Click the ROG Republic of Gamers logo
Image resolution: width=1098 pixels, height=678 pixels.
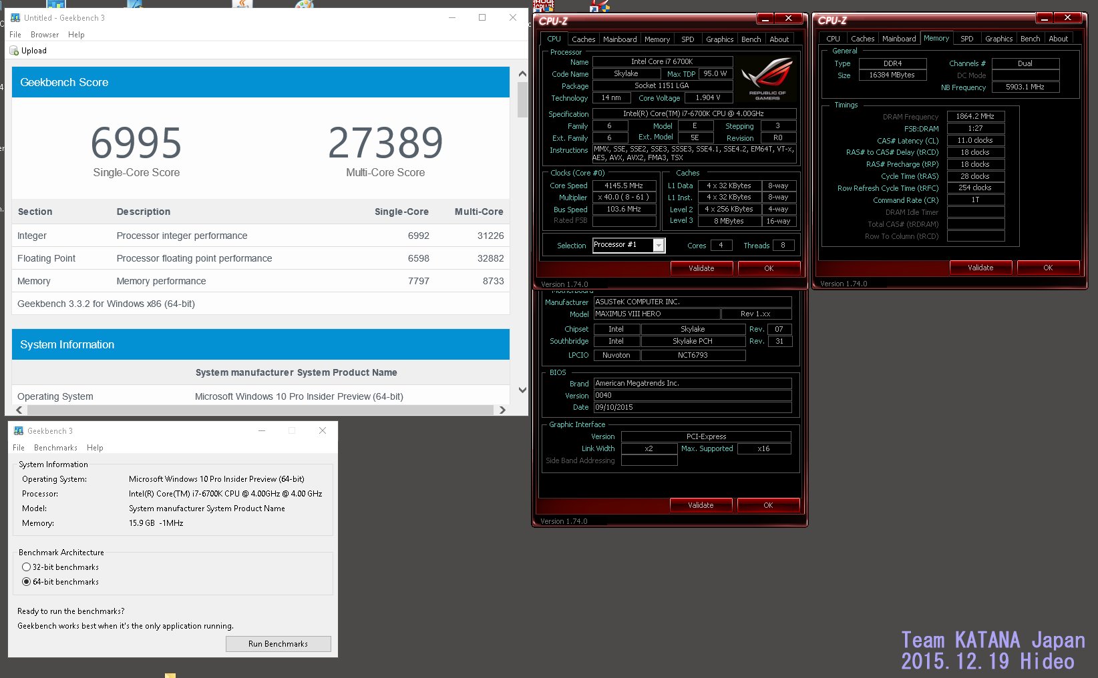pos(767,79)
